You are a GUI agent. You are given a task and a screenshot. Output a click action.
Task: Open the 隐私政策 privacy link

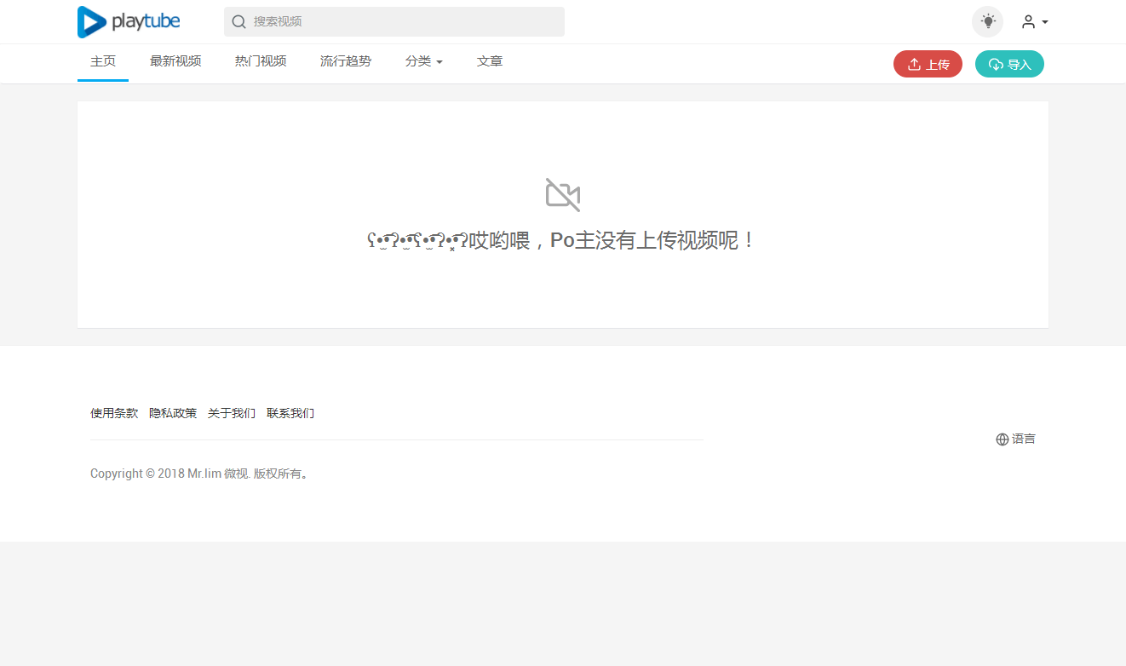coord(173,413)
